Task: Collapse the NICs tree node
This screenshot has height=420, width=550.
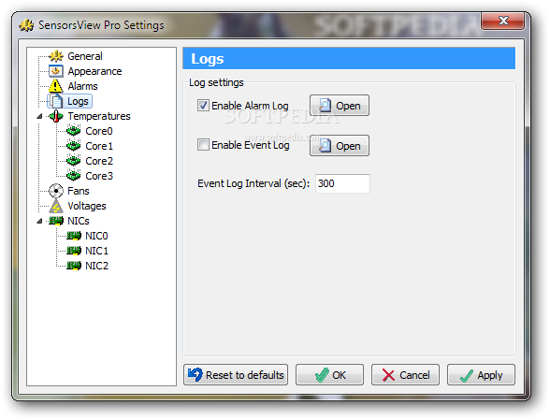Action: [39, 221]
